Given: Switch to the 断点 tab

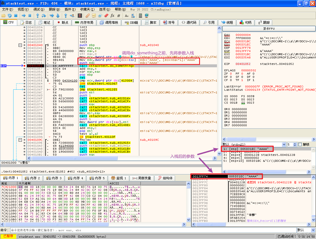Looking at the screenshot, I should click(63, 23).
